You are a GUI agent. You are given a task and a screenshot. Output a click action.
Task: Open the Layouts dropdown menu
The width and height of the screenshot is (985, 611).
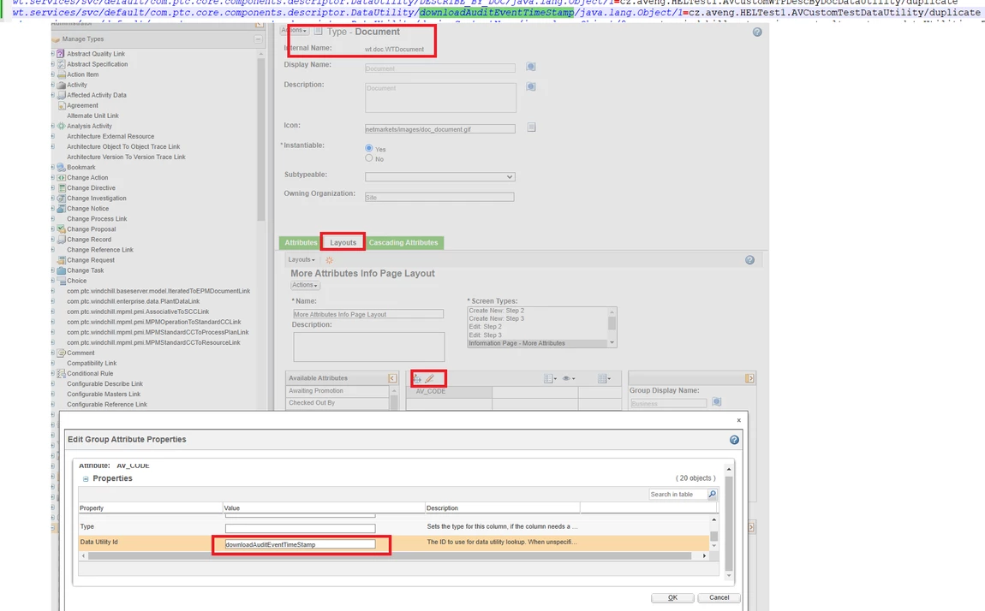(301, 259)
